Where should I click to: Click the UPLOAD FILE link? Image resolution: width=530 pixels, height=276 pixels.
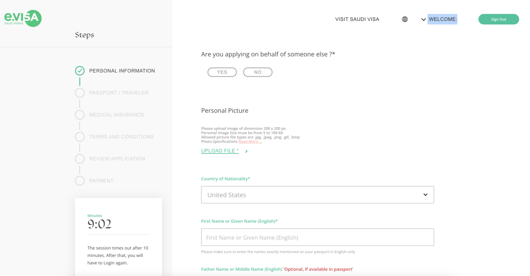pyautogui.click(x=220, y=151)
